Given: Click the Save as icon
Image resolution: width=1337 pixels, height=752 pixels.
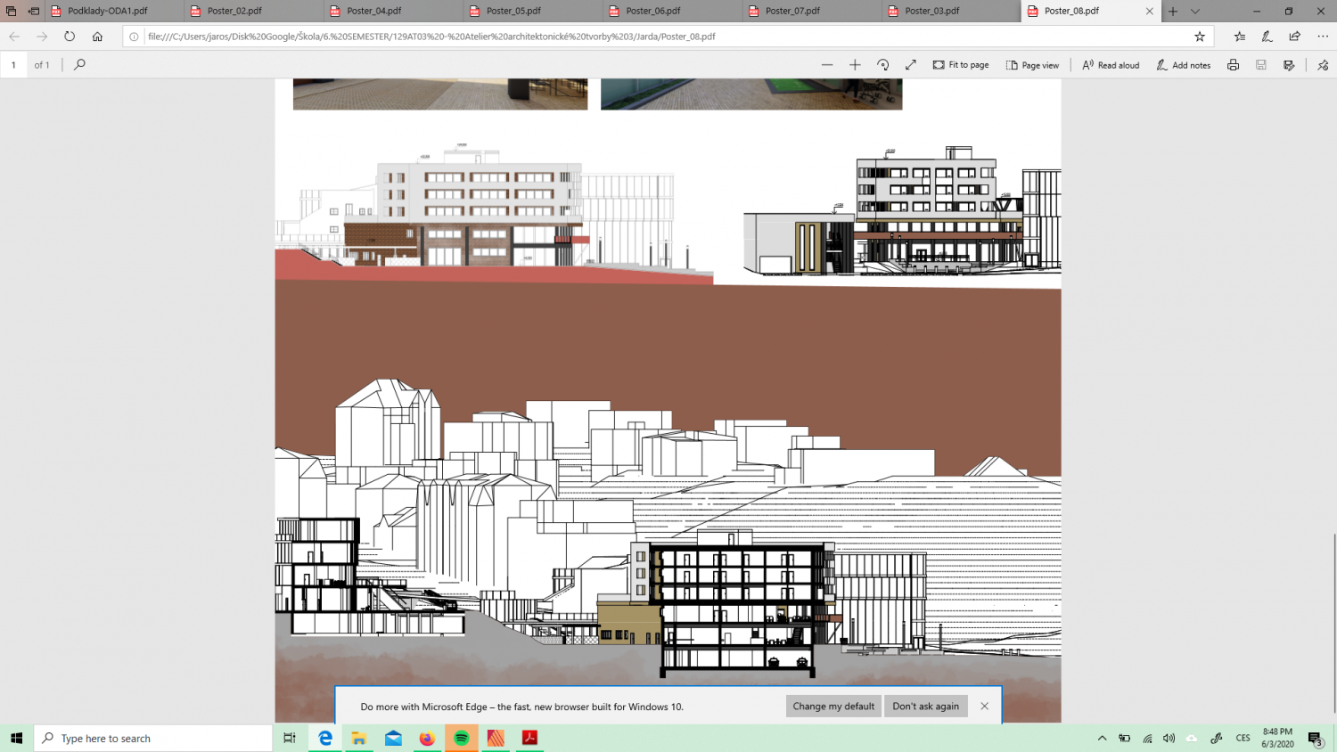Looking at the screenshot, I should [x=1289, y=65].
